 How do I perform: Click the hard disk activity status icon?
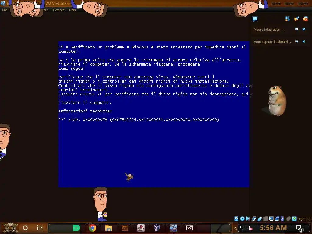pos(236,219)
